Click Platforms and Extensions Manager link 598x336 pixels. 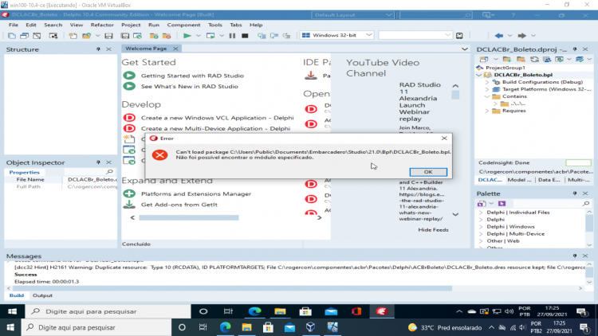pos(196,193)
